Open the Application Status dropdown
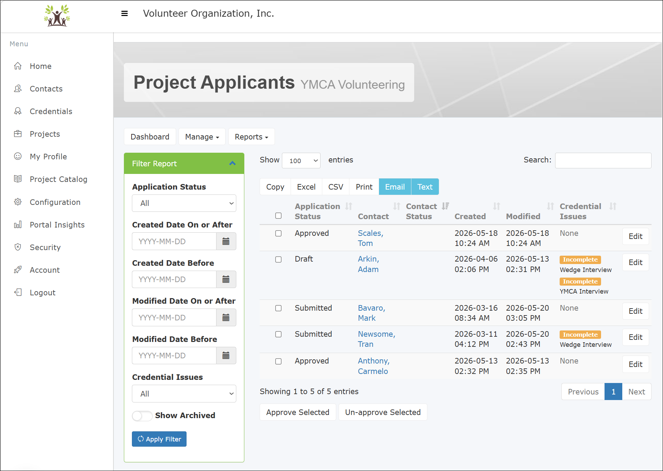The width and height of the screenshot is (663, 471). (x=184, y=203)
